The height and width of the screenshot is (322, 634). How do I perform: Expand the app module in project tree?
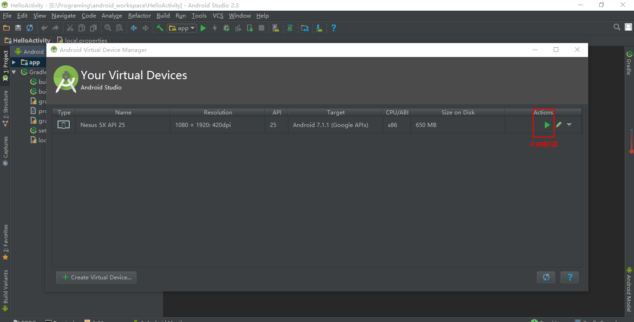(14, 63)
